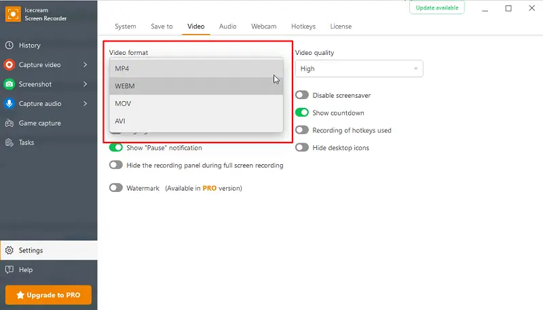Image resolution: width=543 pixels, height=310 pixels.
Task: Select AVI video format option
Action: tap(196, 121)
